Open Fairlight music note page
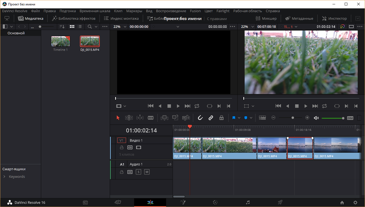Screen dimensions: 365x207 click(x=248, y=202)
